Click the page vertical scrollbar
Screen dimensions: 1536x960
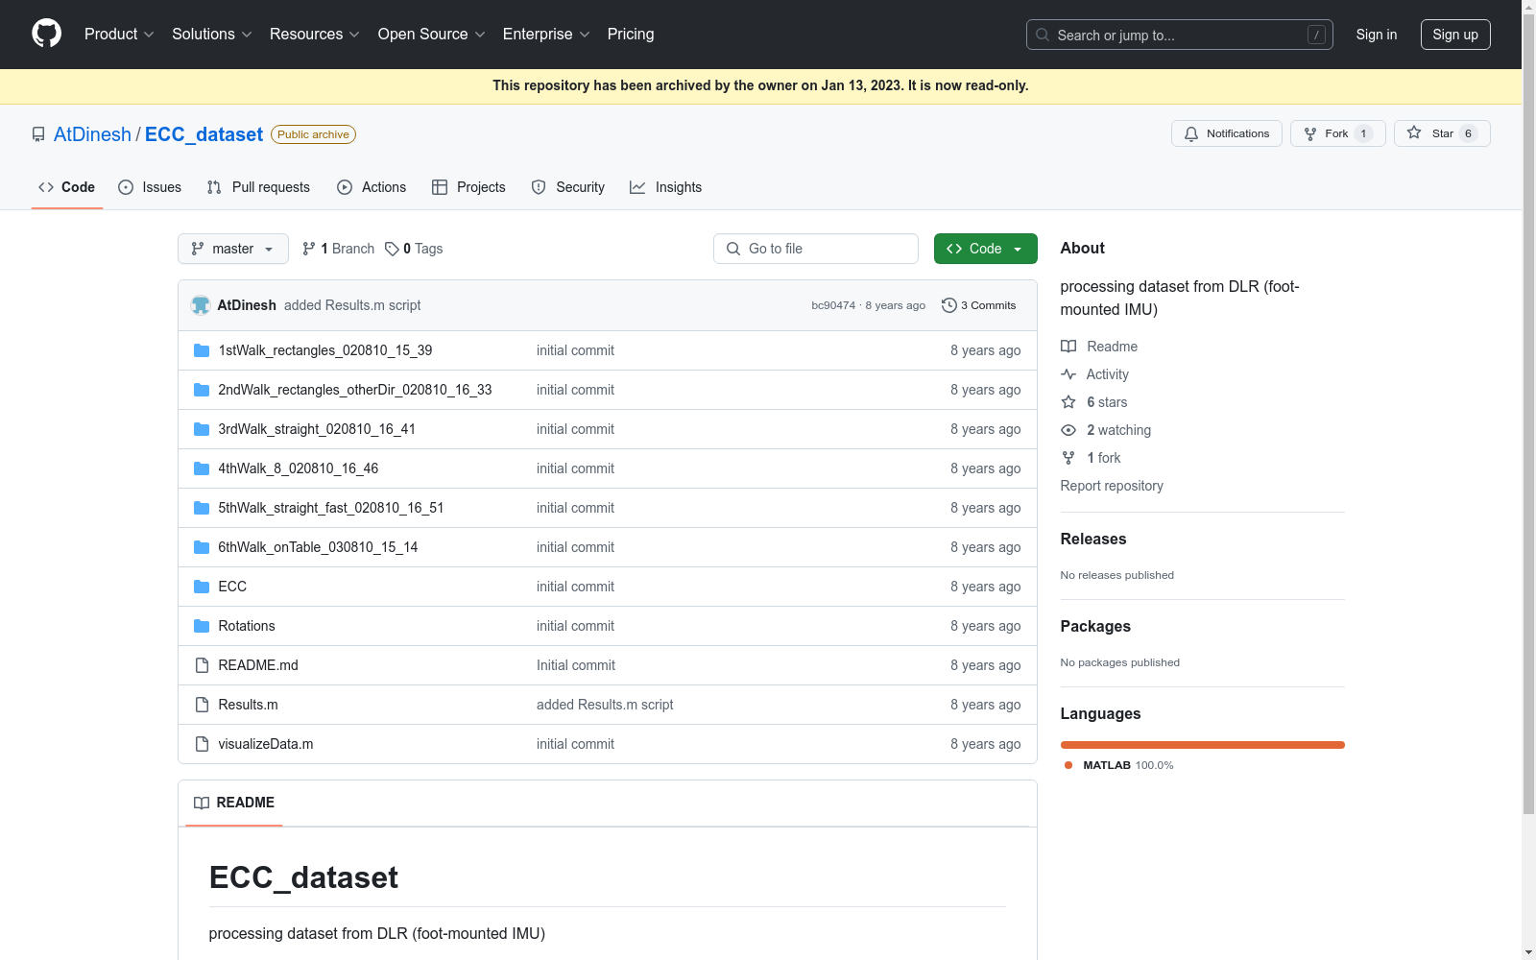[1528, 480]
